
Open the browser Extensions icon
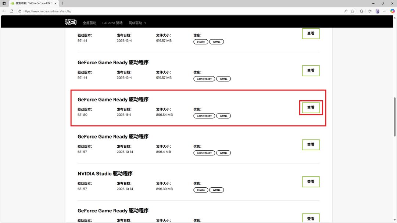(362, 11)
